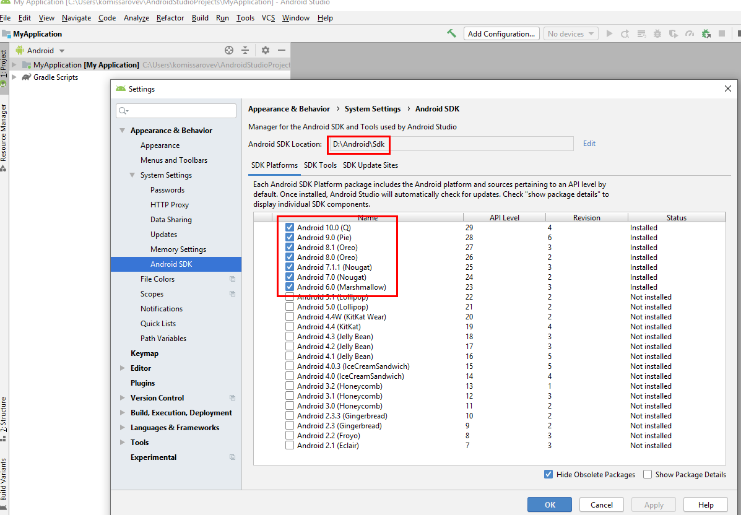Click the Scroll from Source target icon
This screenshot has height=515, width=741.
point(229,50)
